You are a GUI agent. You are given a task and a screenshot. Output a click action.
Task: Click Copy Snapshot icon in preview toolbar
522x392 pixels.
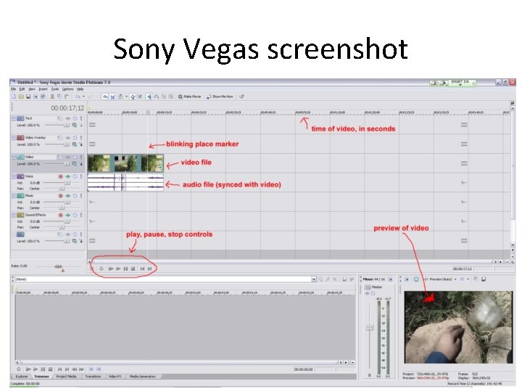[476, 279]
